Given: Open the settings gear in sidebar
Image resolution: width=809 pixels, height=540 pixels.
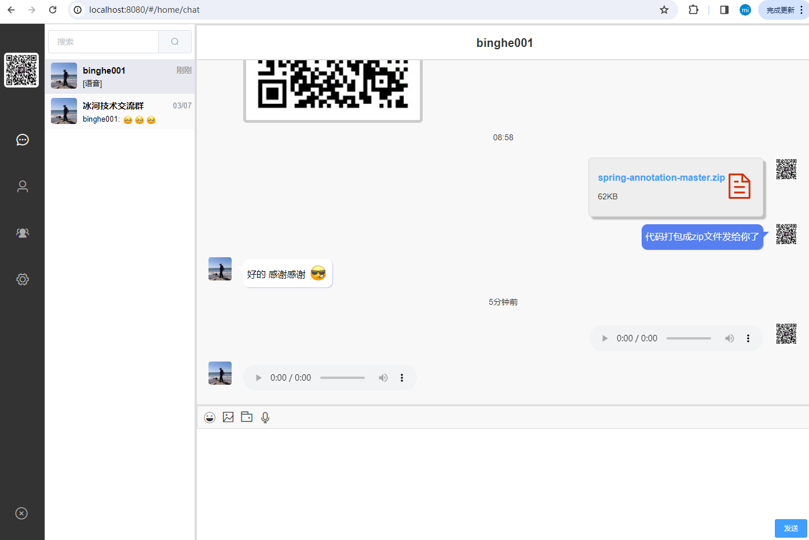Looking at the screenshot, I should tap(23, 279).
